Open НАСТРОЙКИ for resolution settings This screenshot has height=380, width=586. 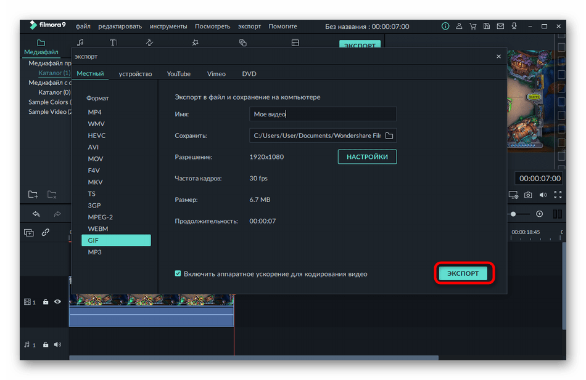pos(367,157)
